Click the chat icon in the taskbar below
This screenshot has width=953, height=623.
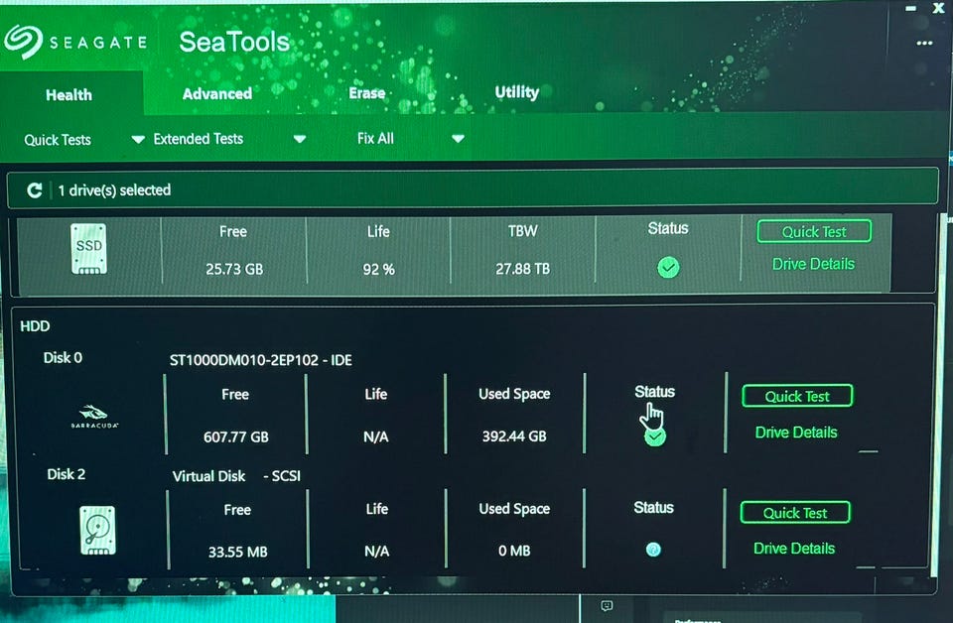tap(607, 605)
